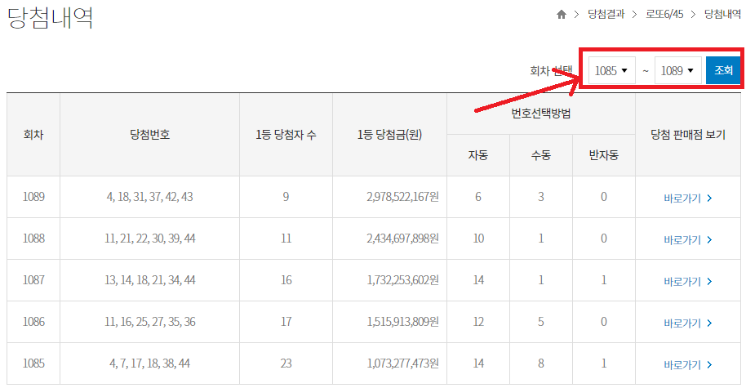Click prize amount 1,732,253,602원
Image resolution: width=746 pixels, height=388 pixels.
coord(402,280)
